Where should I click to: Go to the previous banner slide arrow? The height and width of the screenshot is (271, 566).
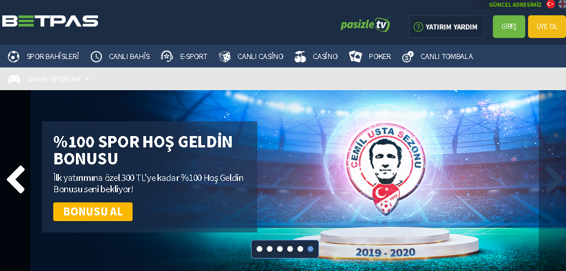16,179
